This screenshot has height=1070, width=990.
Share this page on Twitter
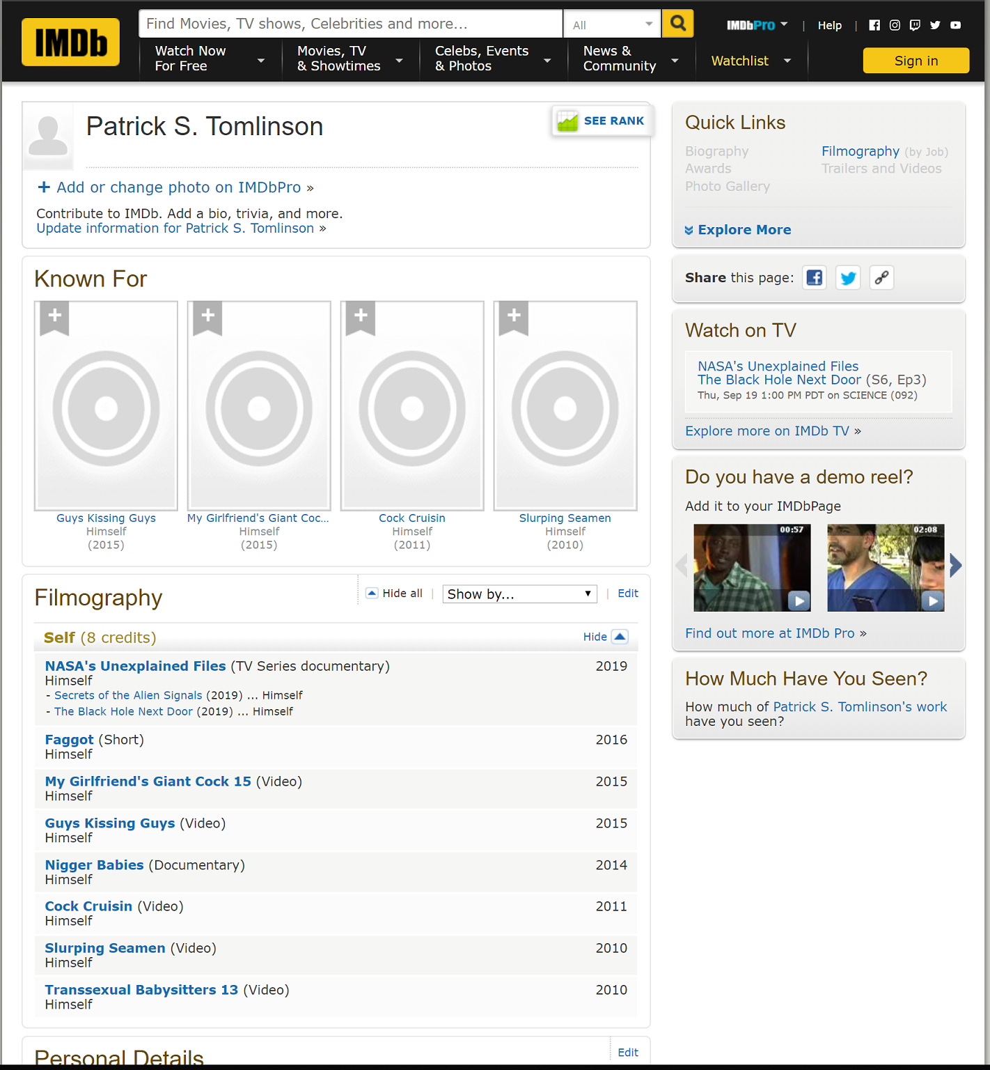(848, 277)
